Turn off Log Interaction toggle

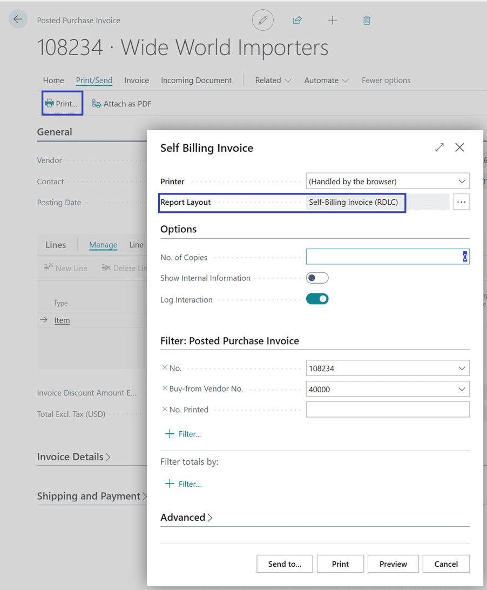coord(317,299)
